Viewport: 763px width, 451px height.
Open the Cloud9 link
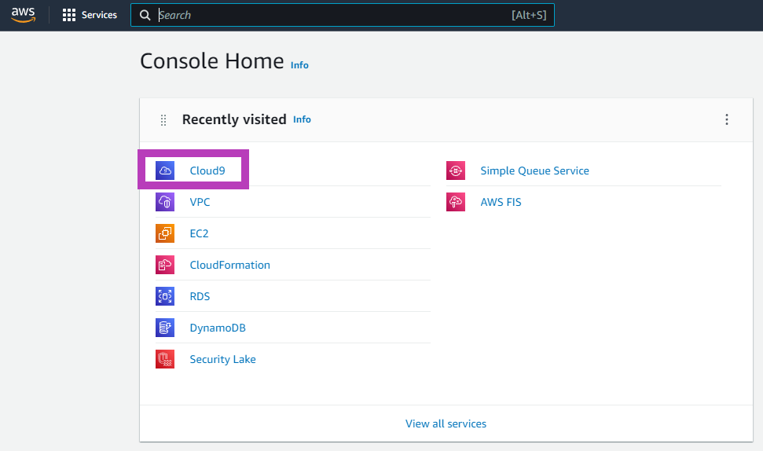[x=207, y=170]
